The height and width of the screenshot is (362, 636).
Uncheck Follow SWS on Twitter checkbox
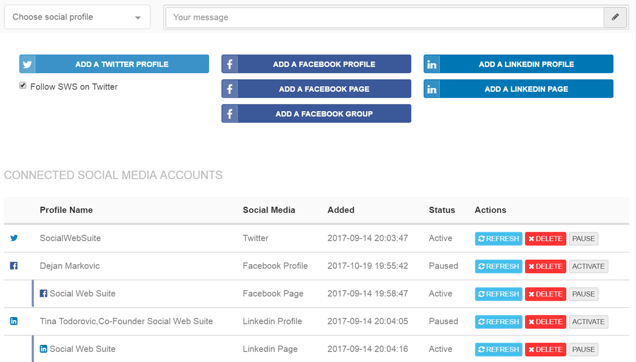click(x=23, y=86)
